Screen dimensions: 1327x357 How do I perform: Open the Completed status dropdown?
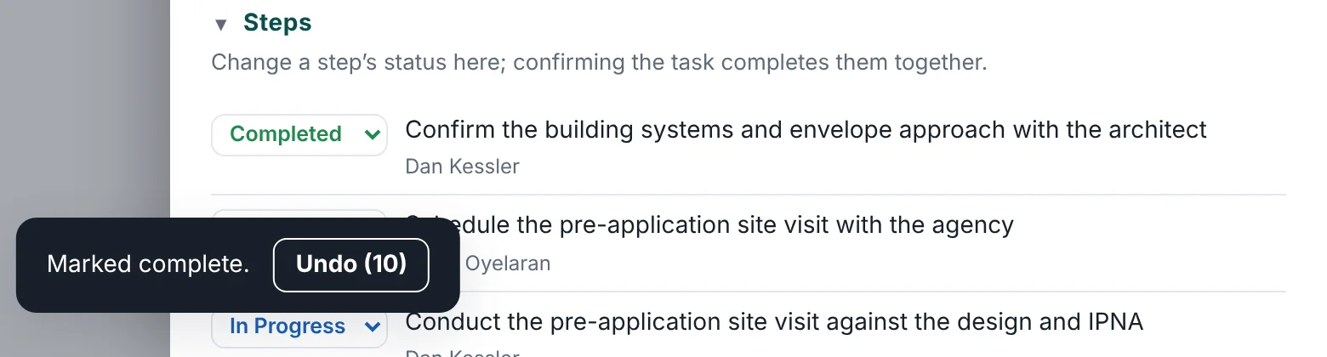point(299,134)
